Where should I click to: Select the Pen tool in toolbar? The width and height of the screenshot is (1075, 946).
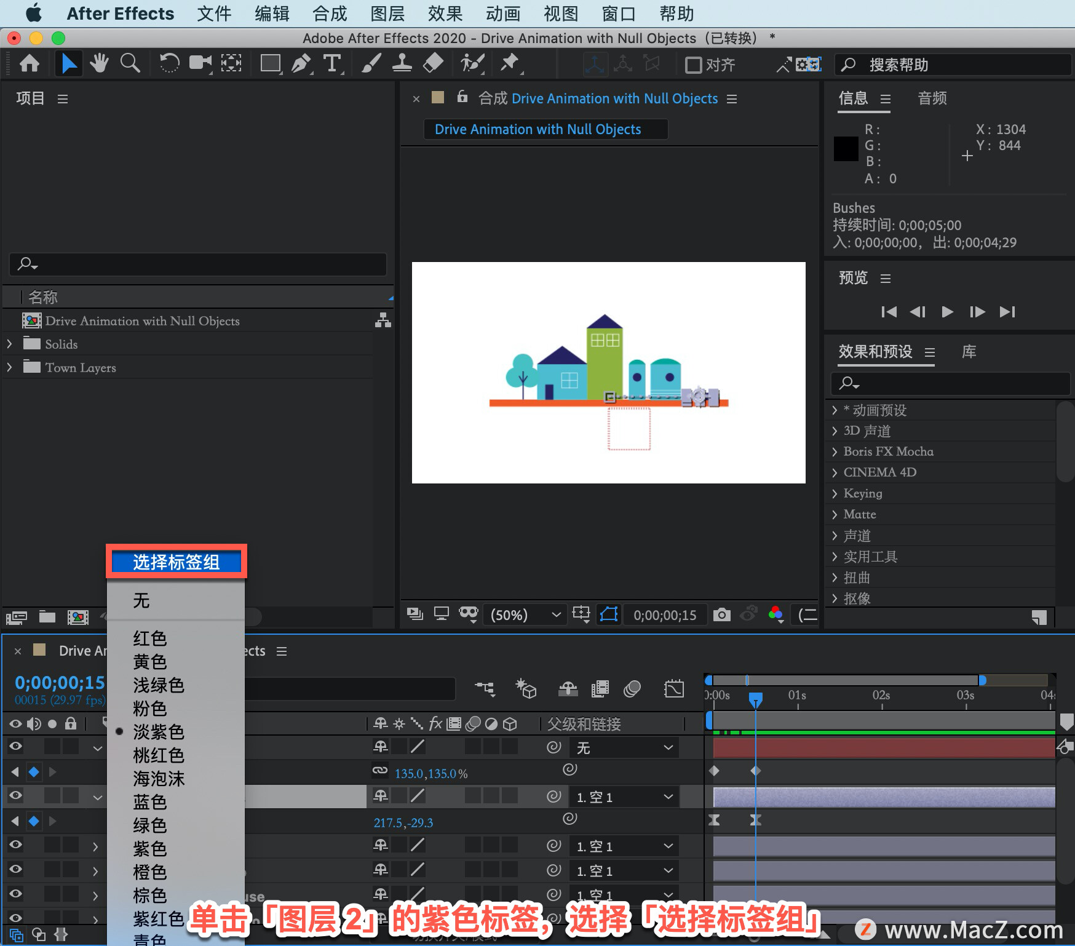(301, 64)
